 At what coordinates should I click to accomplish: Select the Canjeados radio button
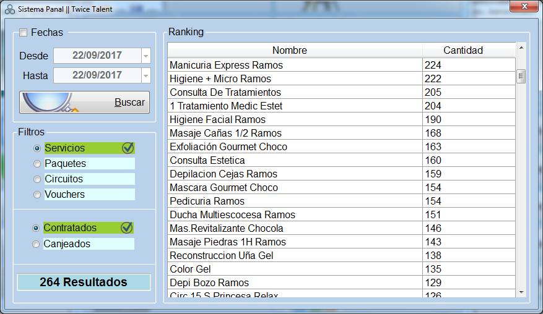click(36, 244)
